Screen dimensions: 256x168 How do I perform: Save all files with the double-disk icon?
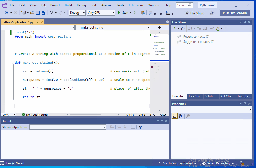(43, 13)
